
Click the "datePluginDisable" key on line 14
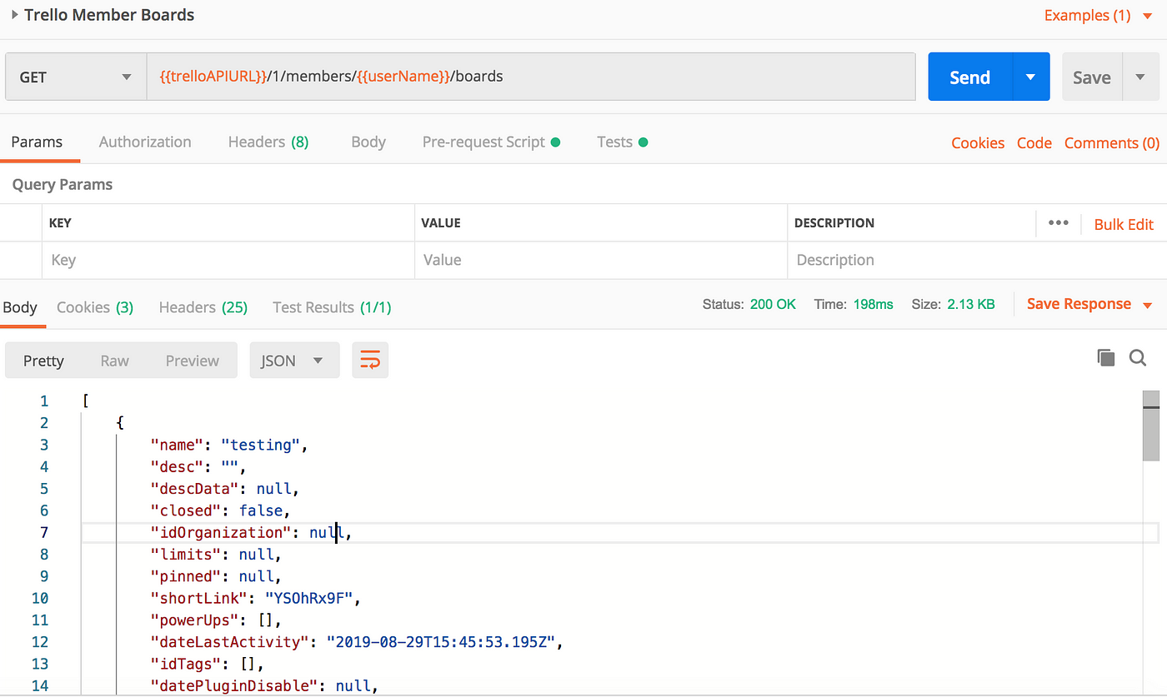(234, 686)
